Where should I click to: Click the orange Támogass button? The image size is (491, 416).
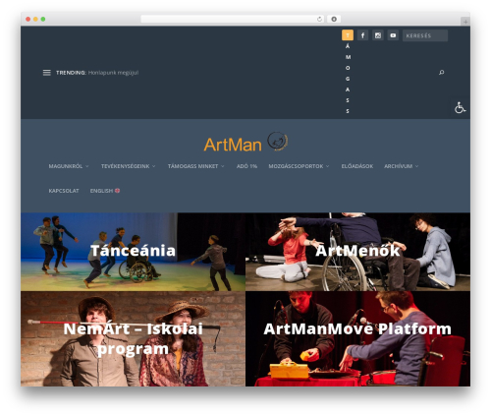[x=348, y=35]
